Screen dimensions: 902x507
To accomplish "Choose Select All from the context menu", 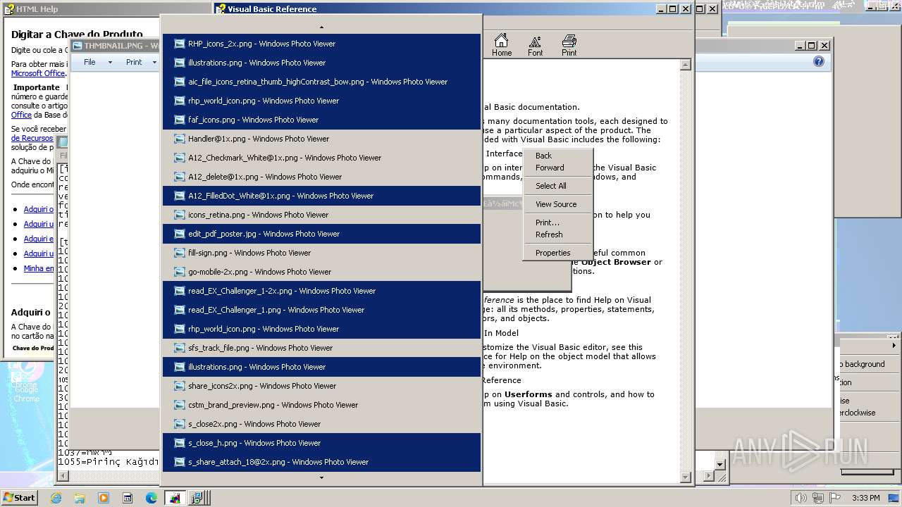I will [557, 186].
